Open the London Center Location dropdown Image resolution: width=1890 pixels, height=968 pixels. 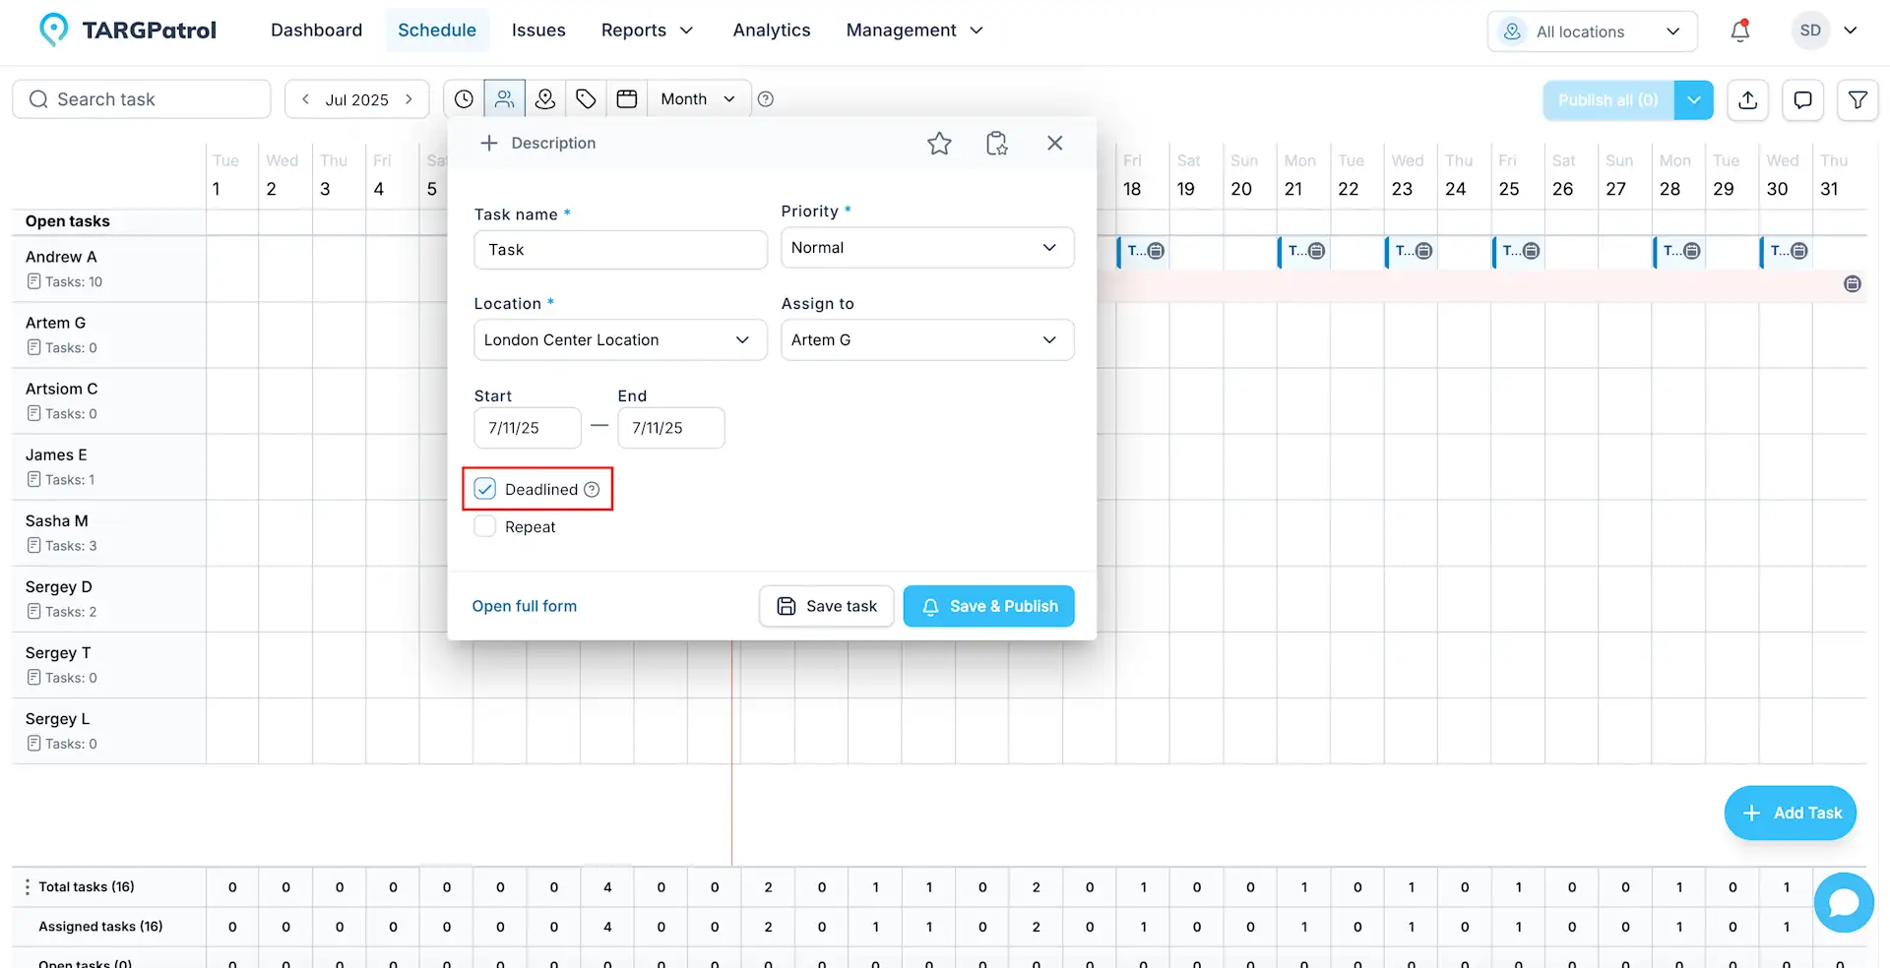[620, 340]
